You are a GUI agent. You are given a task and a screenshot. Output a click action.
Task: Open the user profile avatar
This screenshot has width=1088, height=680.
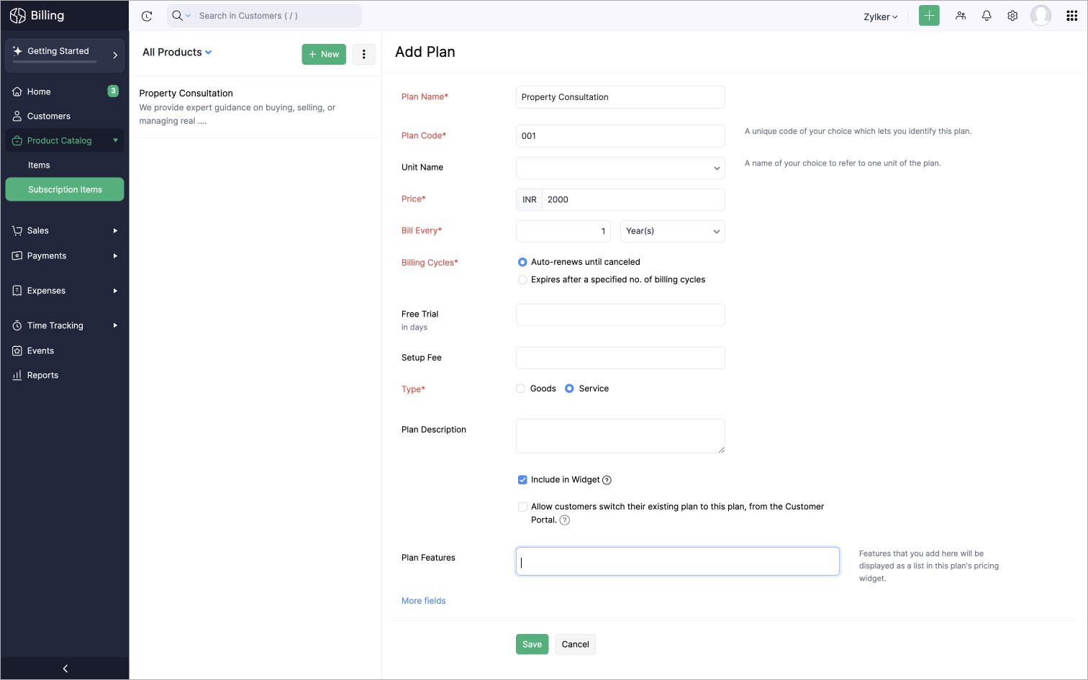(x=1041, y=16)
